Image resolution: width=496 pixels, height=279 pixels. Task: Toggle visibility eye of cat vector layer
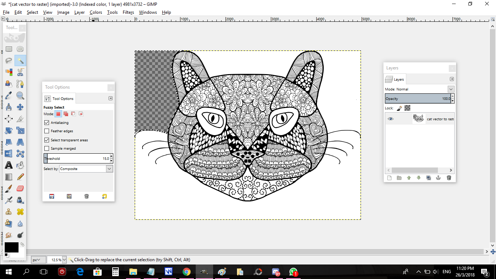point(390,119)
